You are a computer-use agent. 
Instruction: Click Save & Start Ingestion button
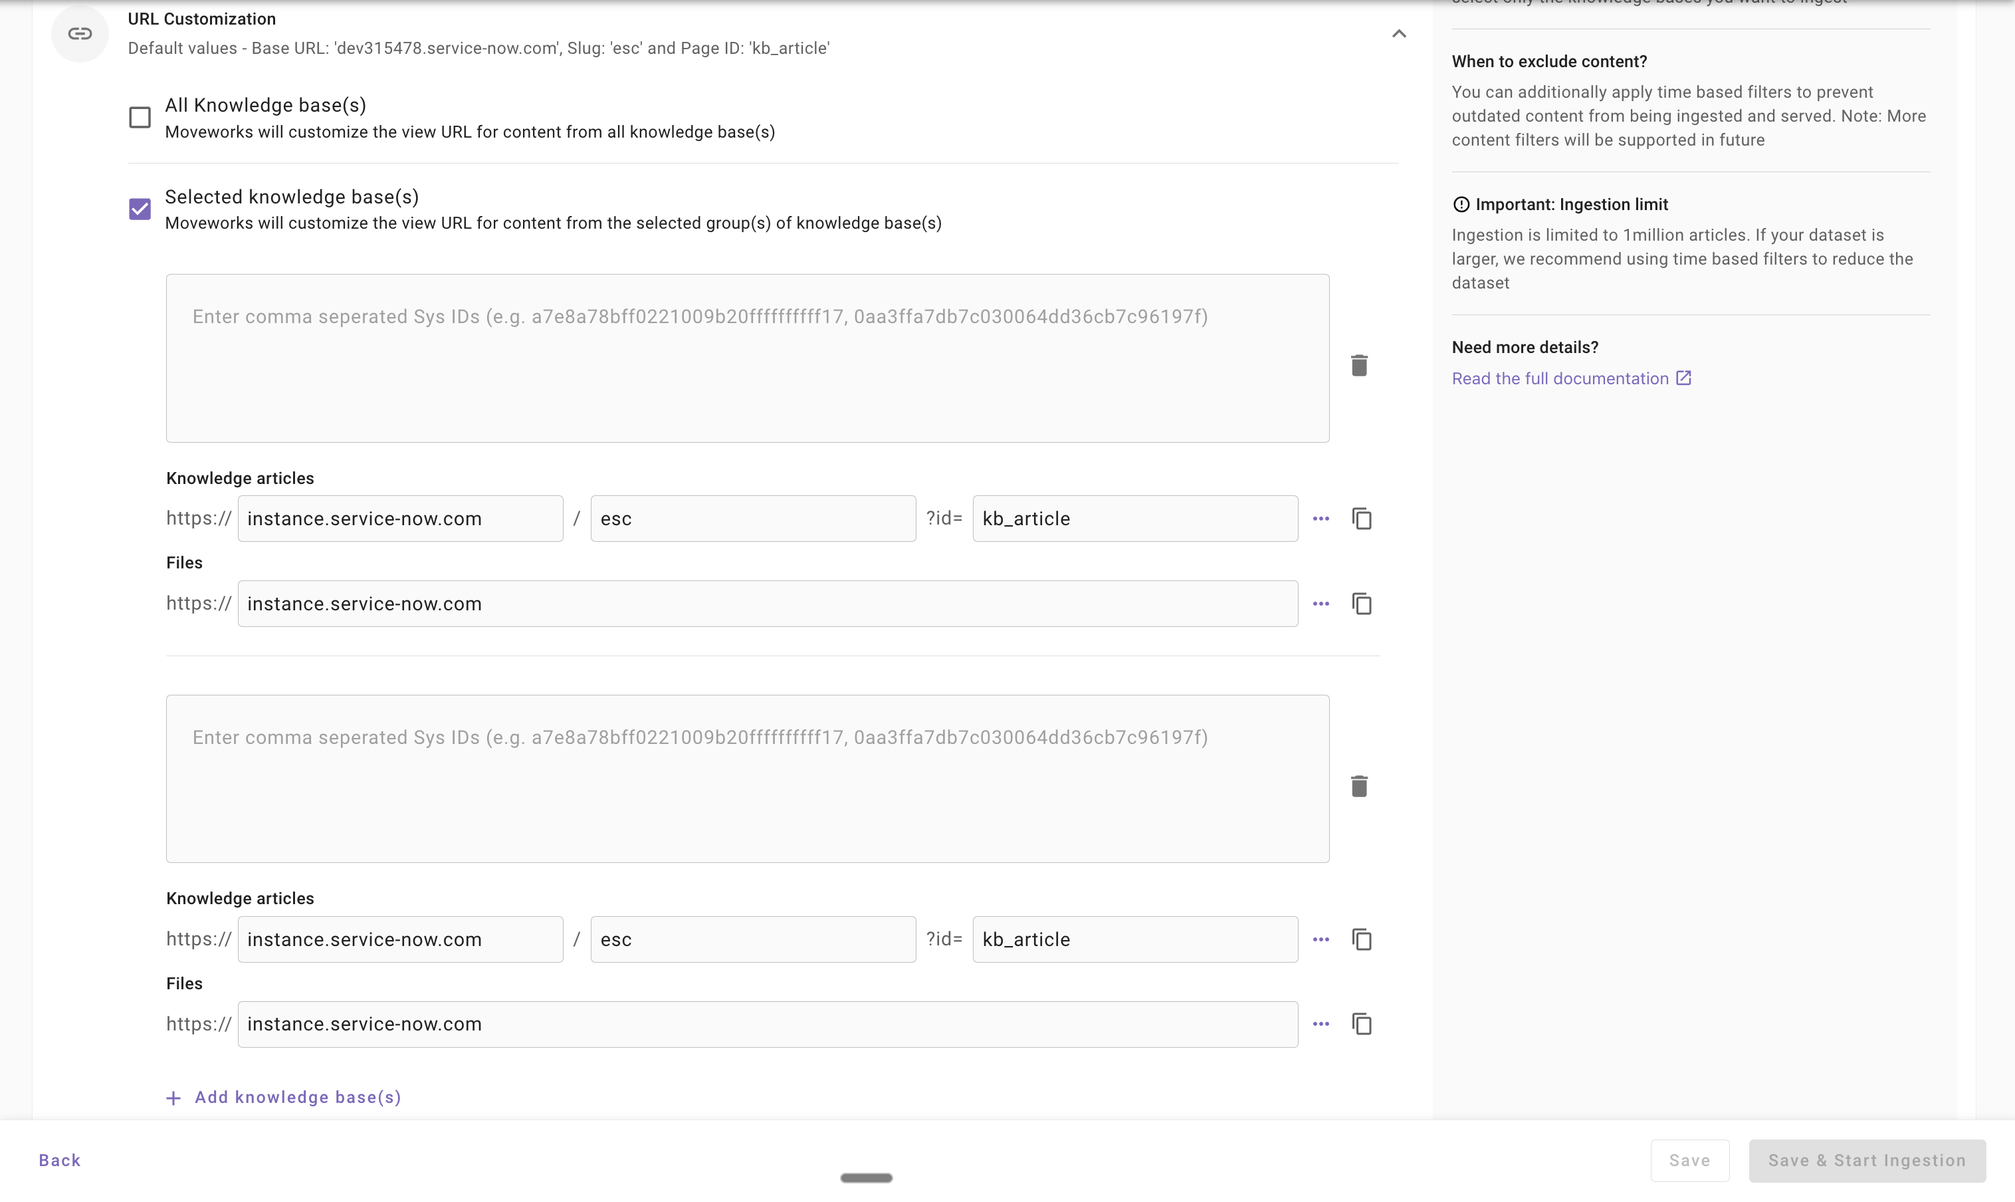(x=1867, y=1160)
